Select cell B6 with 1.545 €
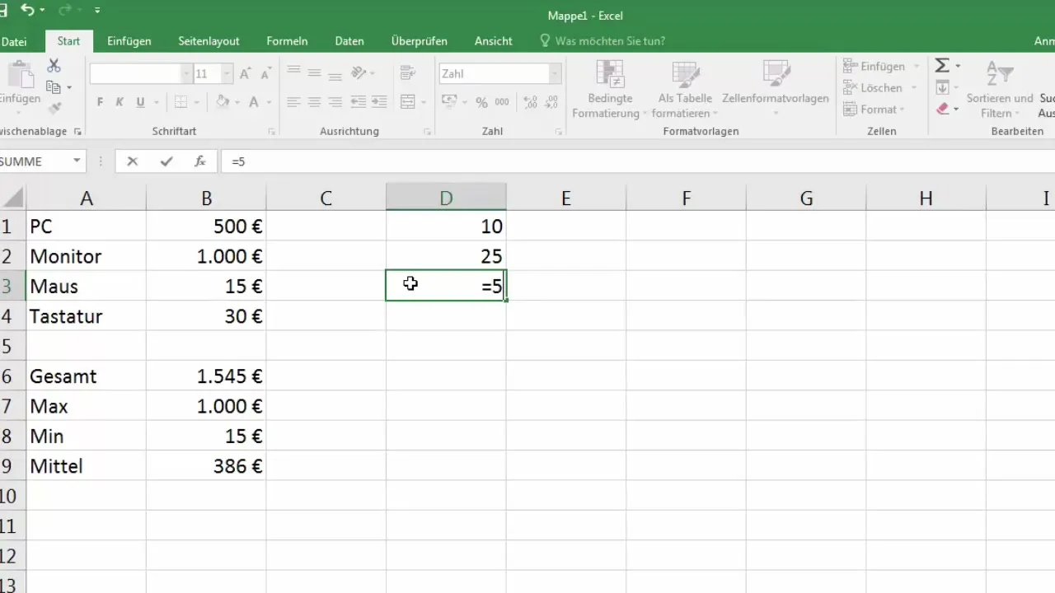 point(206,376)
